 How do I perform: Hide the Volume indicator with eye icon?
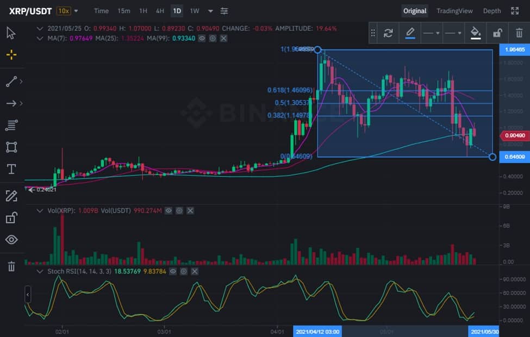point(169,210)
